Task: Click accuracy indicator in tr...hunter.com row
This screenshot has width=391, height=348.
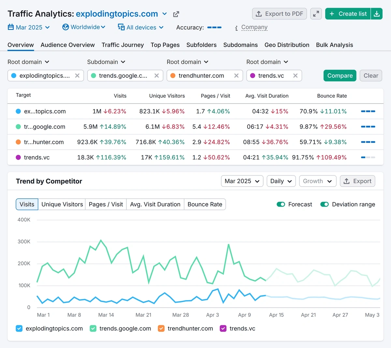Action: [368, 142]
